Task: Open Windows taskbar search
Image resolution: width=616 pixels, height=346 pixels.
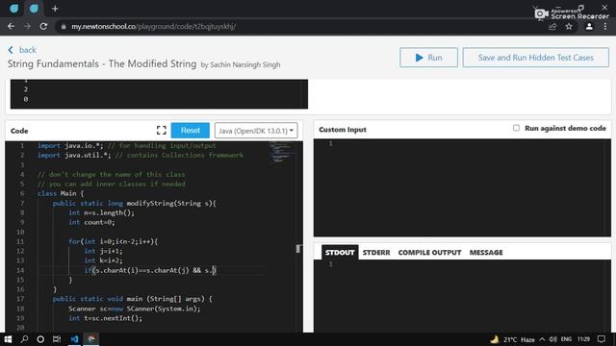Action: click(24, 339)
